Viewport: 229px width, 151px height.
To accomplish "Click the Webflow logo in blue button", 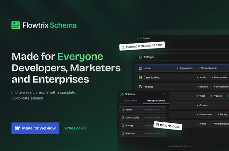I will tap(18, 128).
